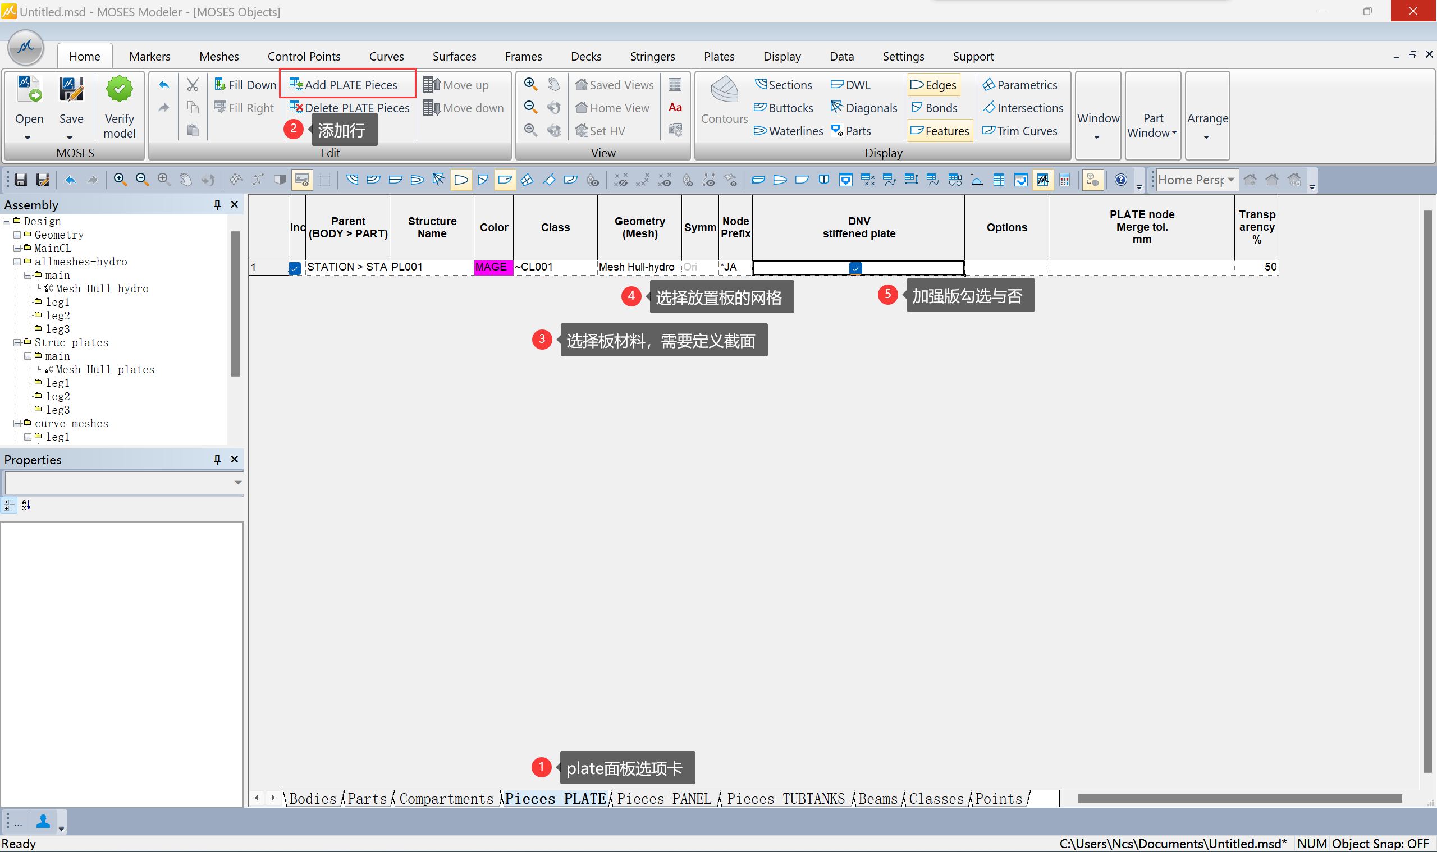This screenshot has width=1437, height=852.
Task: Click the Saved Views button
Action: [614, 85]
